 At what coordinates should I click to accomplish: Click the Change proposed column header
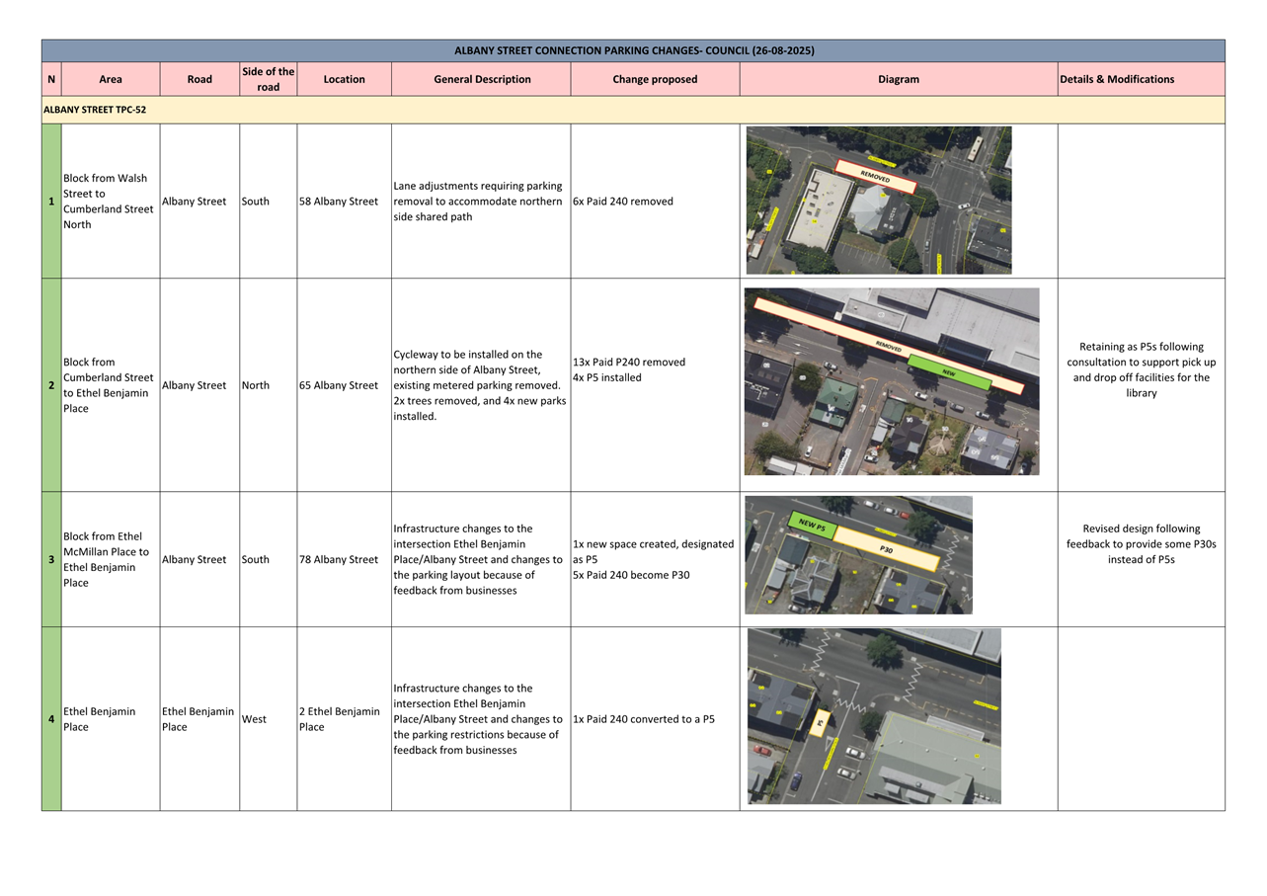pyautogui.click(x=654, y=79)
